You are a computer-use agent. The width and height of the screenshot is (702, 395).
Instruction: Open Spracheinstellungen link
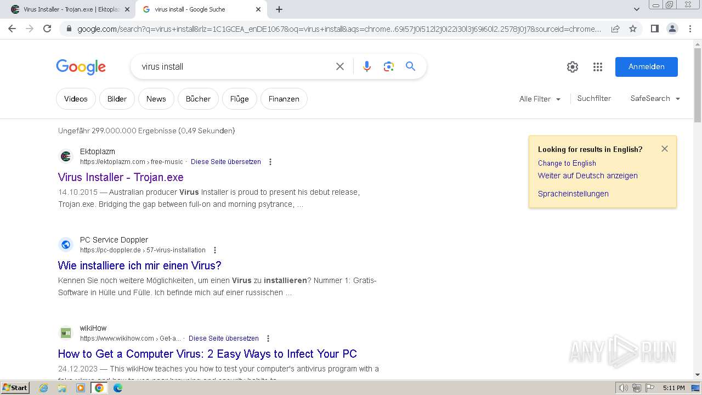click(x=573, y=194)
